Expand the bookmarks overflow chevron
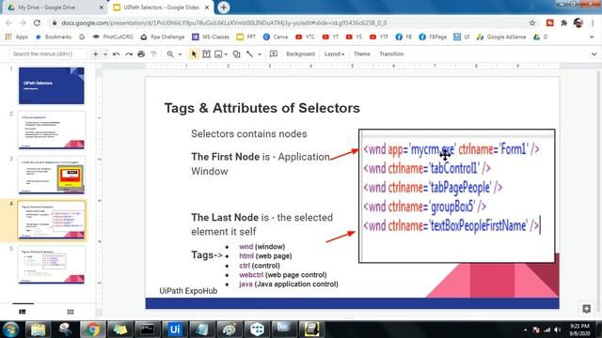This screenshot has height=338, width=602. tap(592, 37)
